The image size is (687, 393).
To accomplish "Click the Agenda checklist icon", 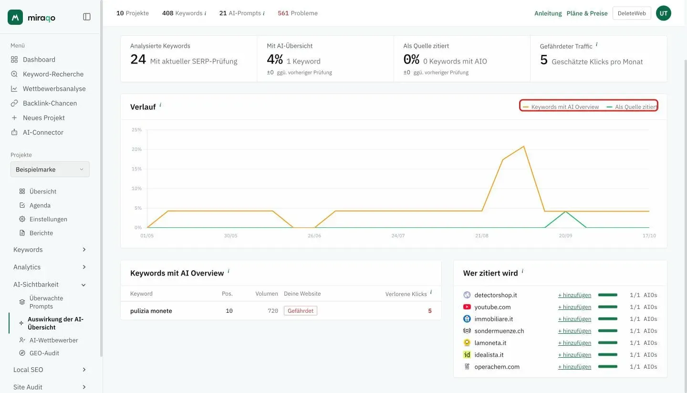I will click(22, 205).
